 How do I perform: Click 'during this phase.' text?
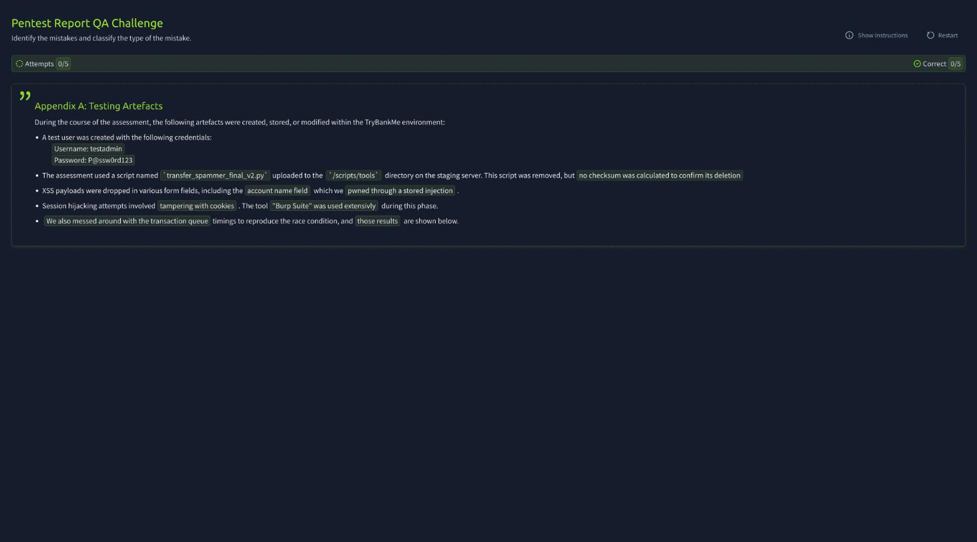(410, 206)
